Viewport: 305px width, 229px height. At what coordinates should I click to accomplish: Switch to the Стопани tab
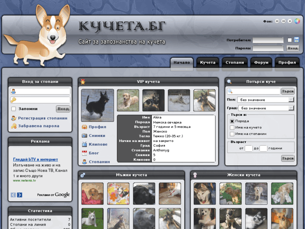coord(235,63)
